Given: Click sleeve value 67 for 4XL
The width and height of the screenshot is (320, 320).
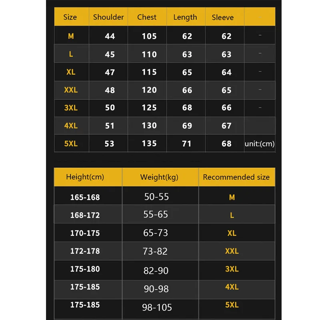Looking at the screenshot, I should click(x=226, y=126).
